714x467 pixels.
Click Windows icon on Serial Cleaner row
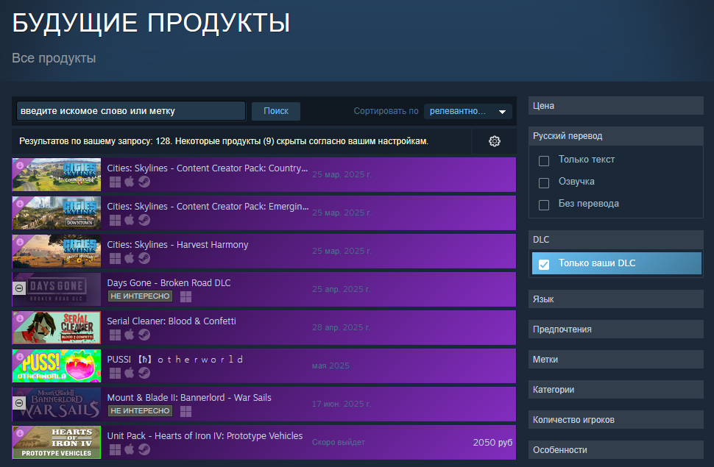coord(116,335)
